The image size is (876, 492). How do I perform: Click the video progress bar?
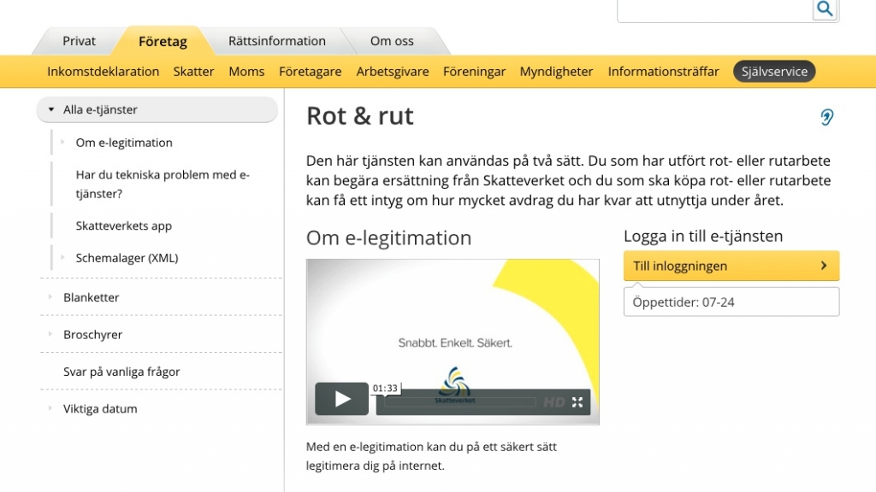coord(459,402)
